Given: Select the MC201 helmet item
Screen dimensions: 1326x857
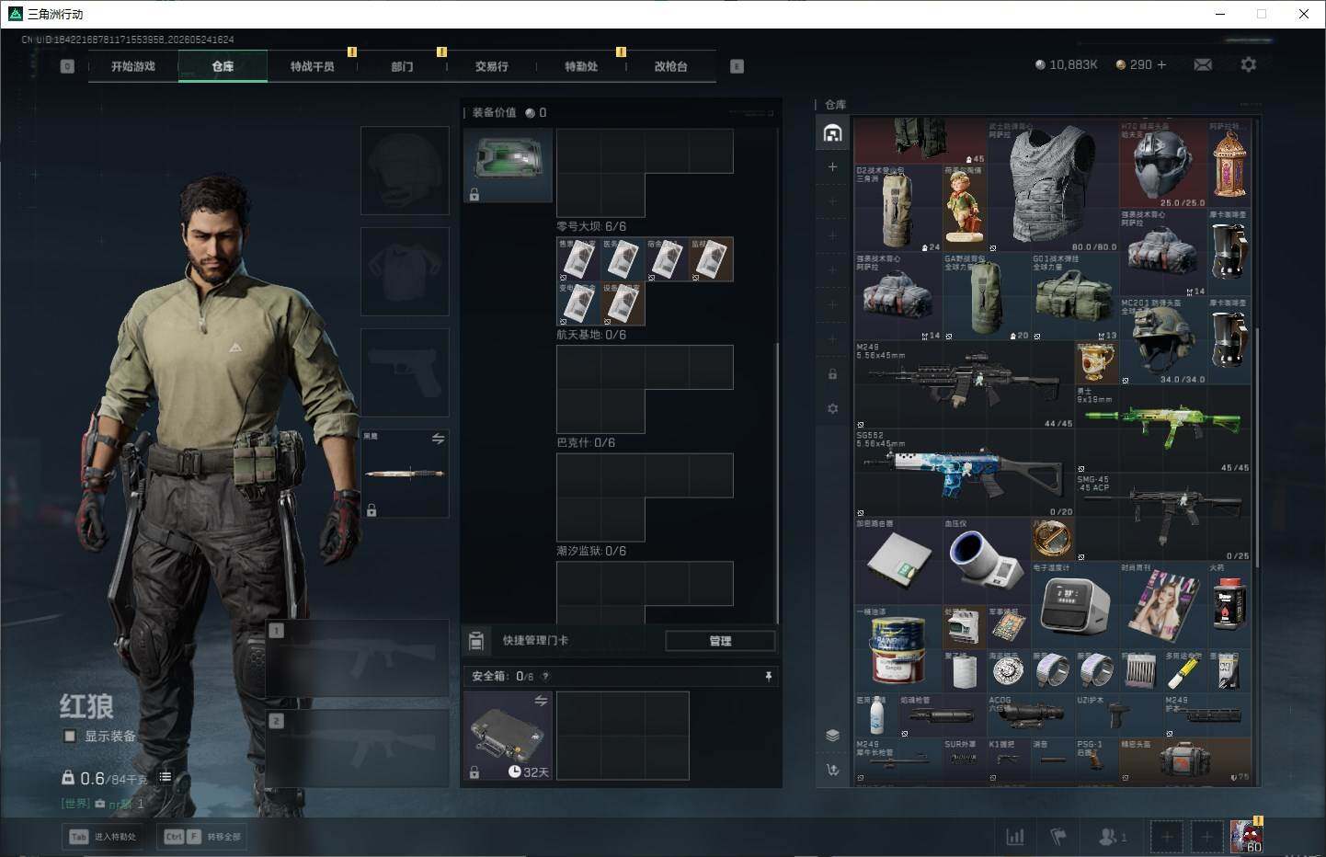Looking at the screenshot, I should [x=1163, y=341].
